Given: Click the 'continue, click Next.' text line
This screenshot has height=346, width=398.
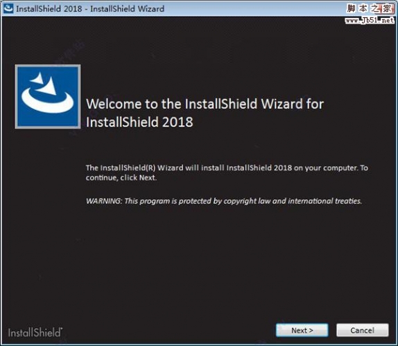Looking at the screenshot, I should 121,178.
